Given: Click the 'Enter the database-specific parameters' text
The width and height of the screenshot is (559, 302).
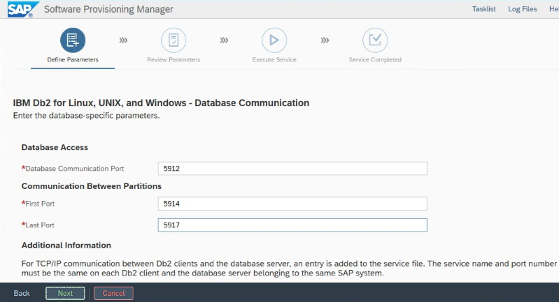Looking at the screenshot, I should coord(86,116).
